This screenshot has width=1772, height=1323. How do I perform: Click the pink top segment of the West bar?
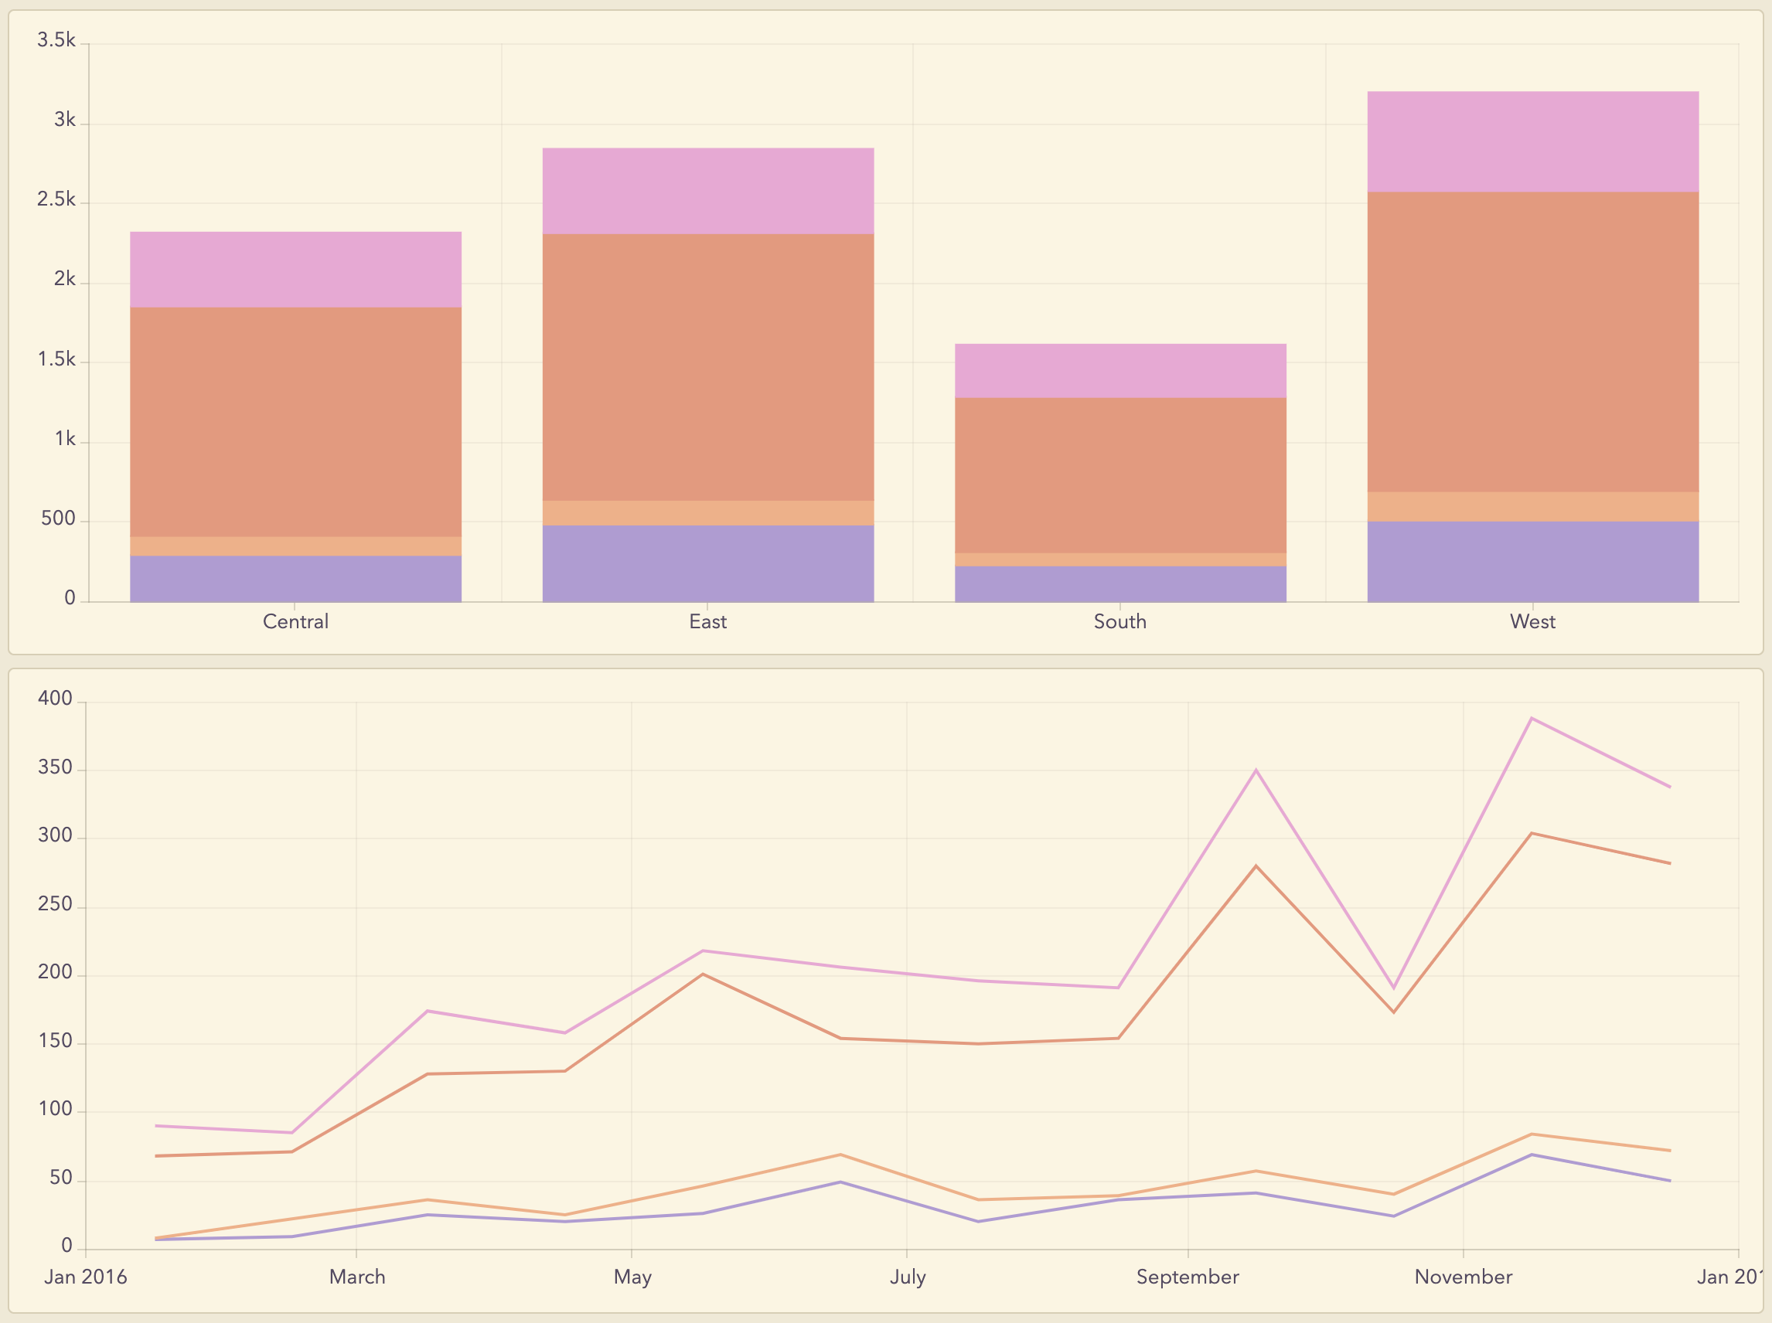(1535, 142)
